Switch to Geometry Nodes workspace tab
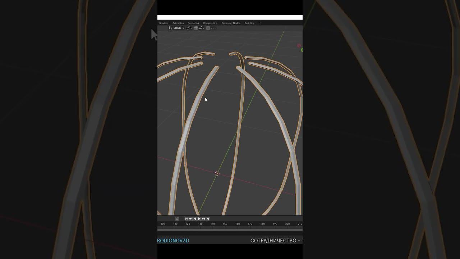 click(231, 23)
